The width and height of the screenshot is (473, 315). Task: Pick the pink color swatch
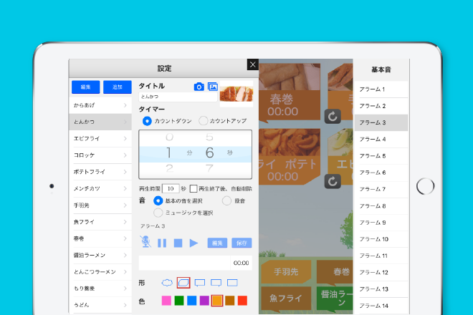coord(166,301)
